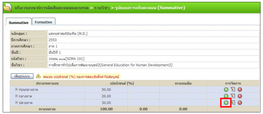Select the Summative tab
Screen dimensions: 263x114
[x=19, y=23]
